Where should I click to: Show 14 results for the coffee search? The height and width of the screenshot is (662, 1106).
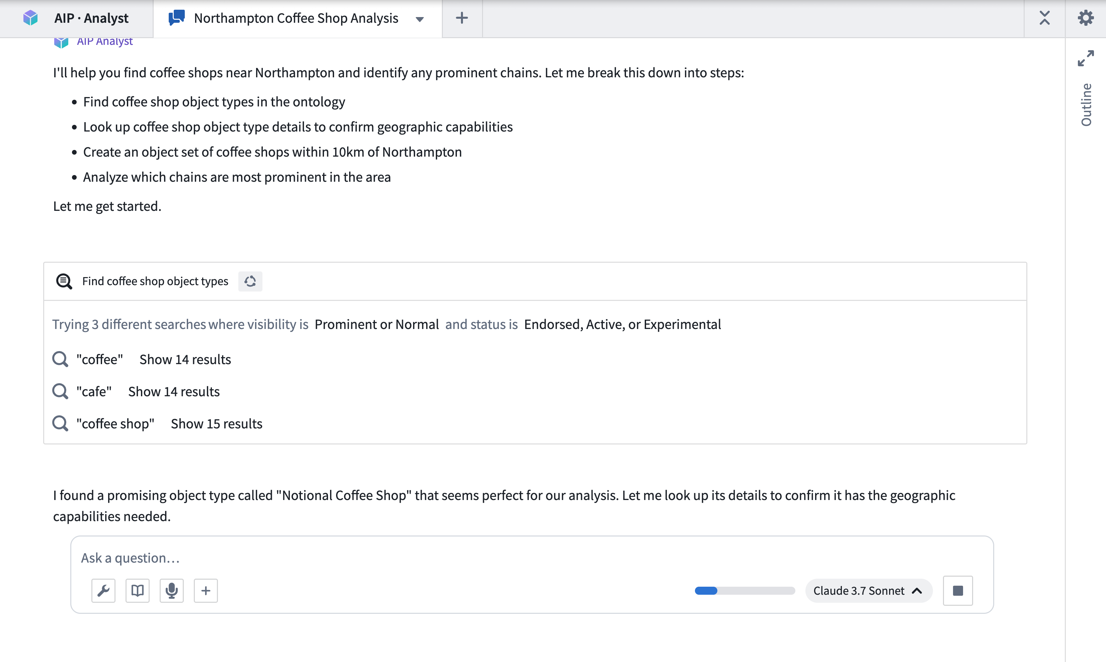click(x=185, y=359)
